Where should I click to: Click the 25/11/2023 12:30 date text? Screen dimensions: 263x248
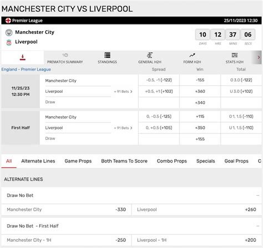tap(241, 21)
